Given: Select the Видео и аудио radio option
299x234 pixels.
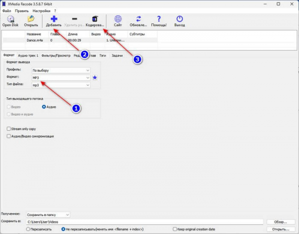Looking at the screenshot, I should point(8,114).
